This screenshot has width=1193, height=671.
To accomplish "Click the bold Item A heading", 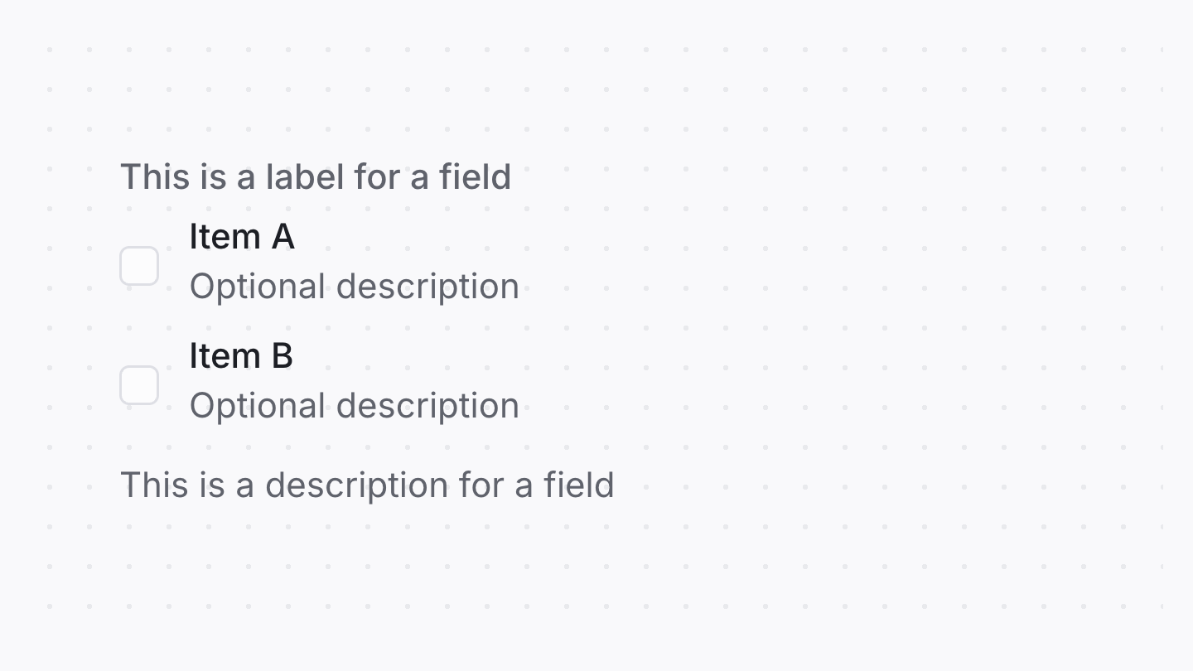I will [x=242, y=237].
